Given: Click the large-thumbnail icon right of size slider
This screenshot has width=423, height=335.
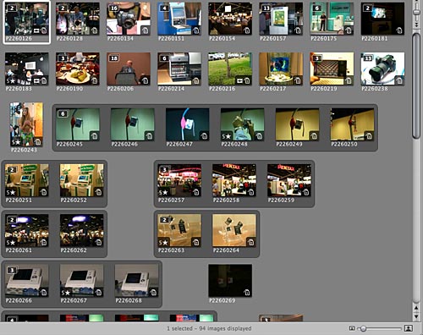Looking at the screenshot, I should [x=408, y=328].
